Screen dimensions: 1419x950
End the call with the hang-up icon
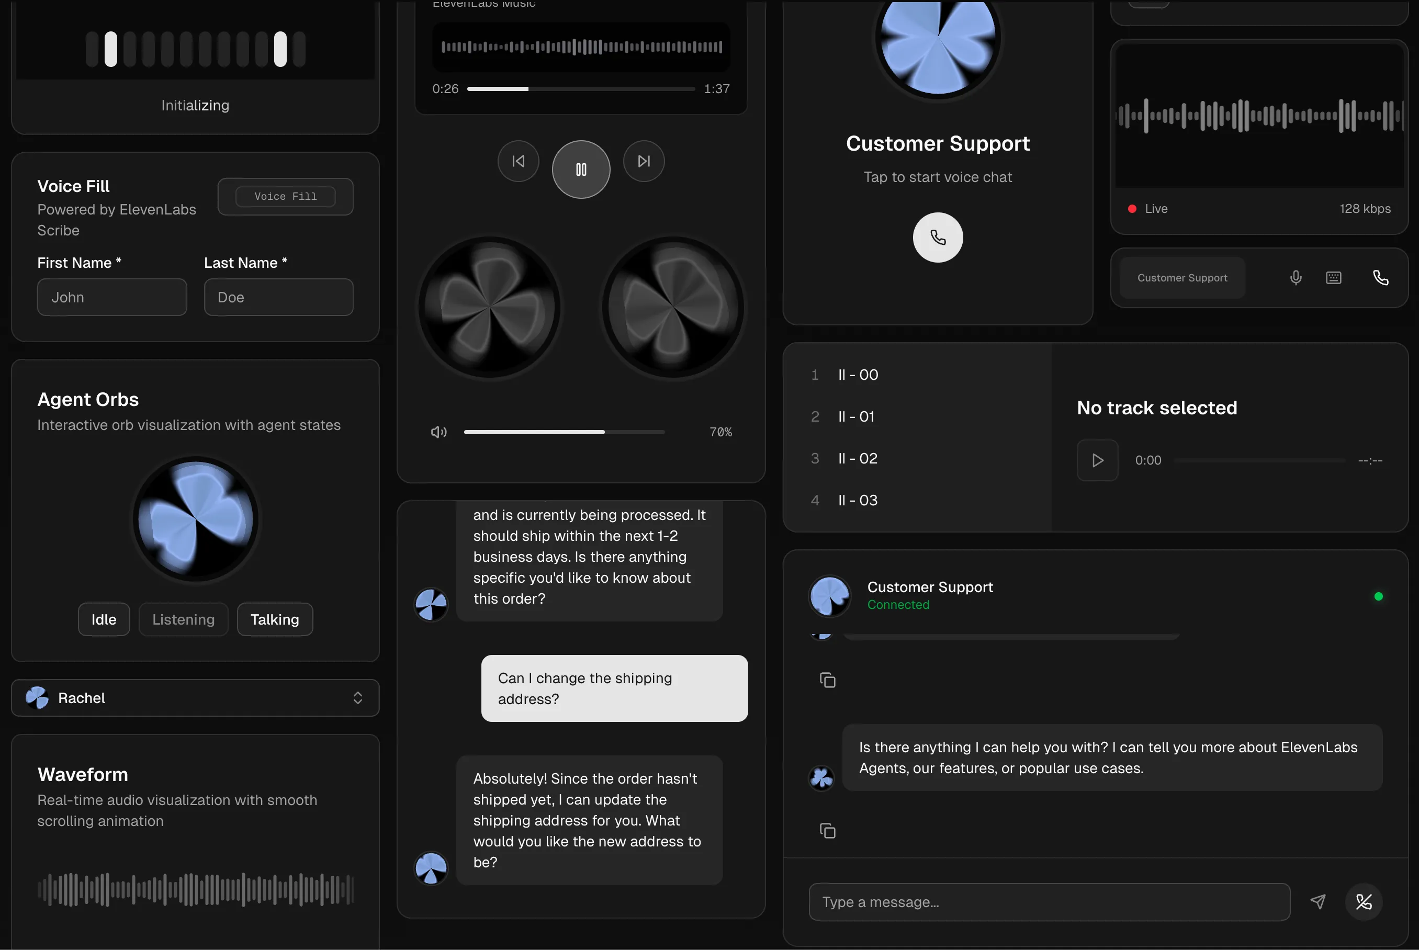1363,901
